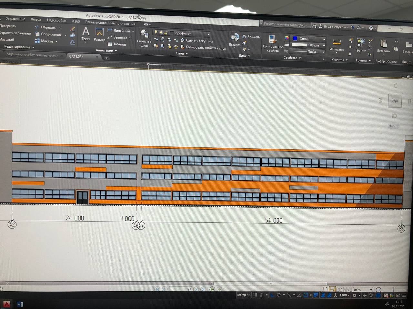Click the Размер dimension tool

[x=99, y=34]
